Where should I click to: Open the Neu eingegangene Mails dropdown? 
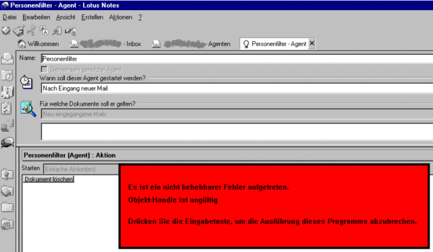click(237, 114)
